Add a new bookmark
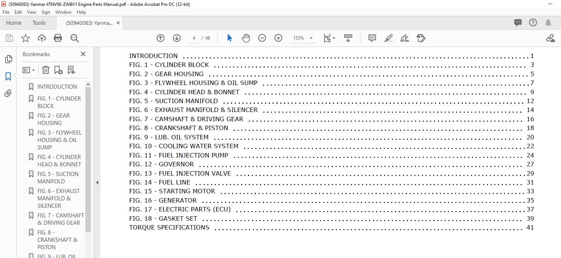 (x=58, y=70)
